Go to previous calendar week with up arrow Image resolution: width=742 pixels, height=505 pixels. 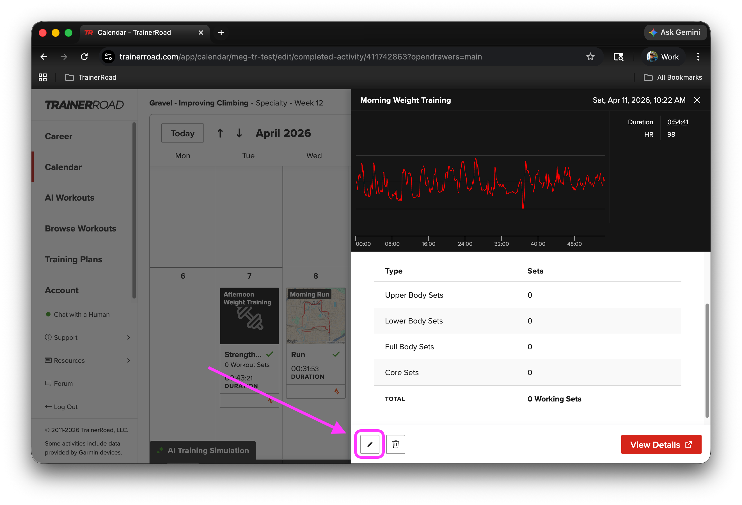tap(220, 133)
